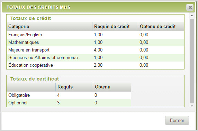
Task: Click Mathématiques obtained credit 0,00
Action: (x=144, y=43)
